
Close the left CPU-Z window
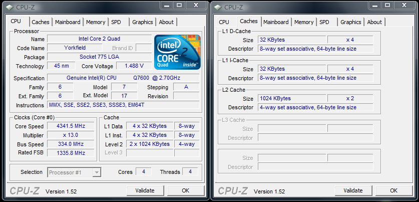click(x=196, y=5)
